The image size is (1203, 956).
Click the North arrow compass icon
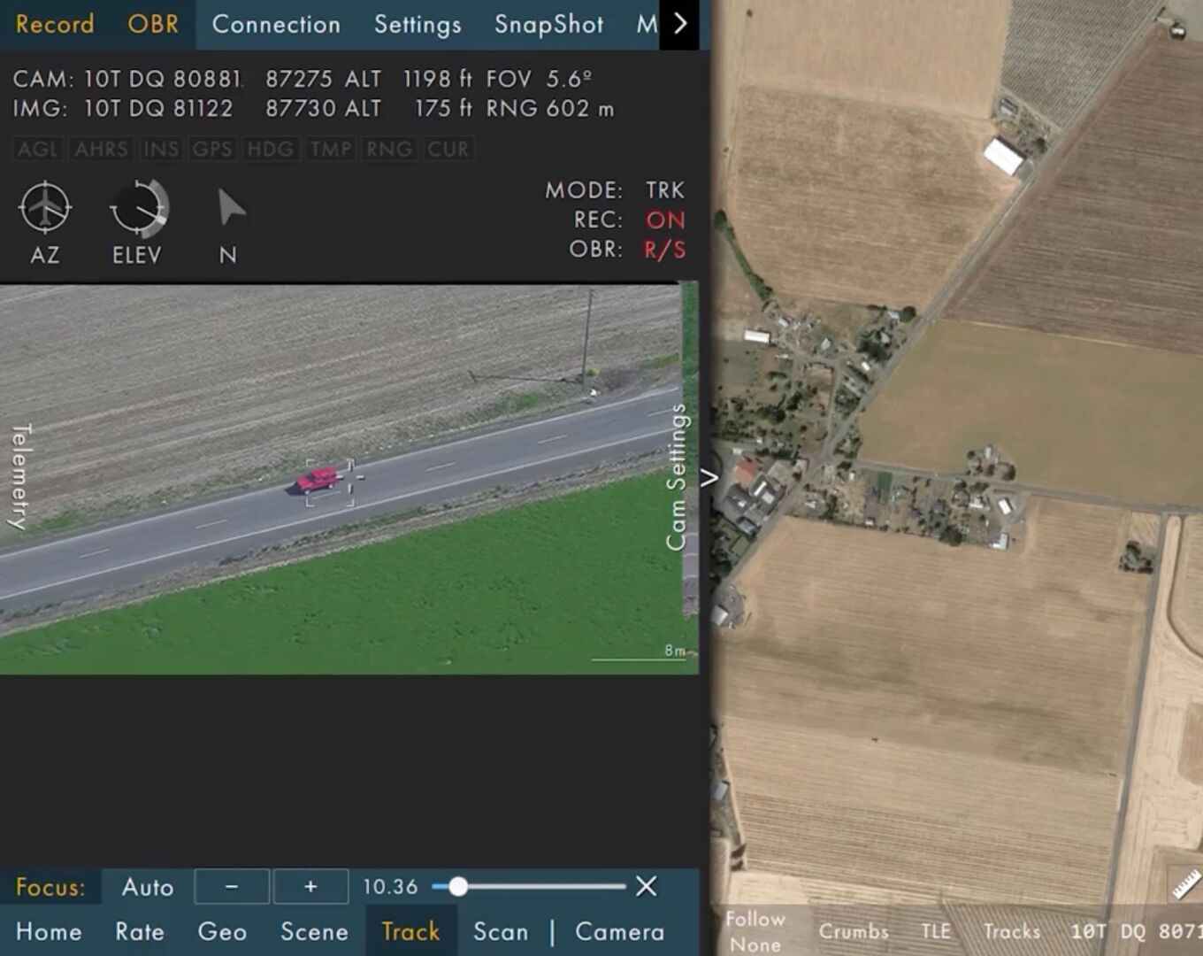tap(230, 207)
